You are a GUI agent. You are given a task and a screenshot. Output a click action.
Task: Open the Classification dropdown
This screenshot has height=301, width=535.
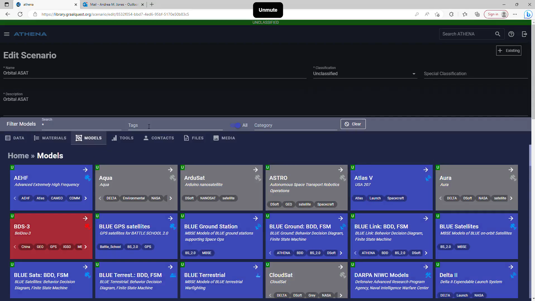365,74
